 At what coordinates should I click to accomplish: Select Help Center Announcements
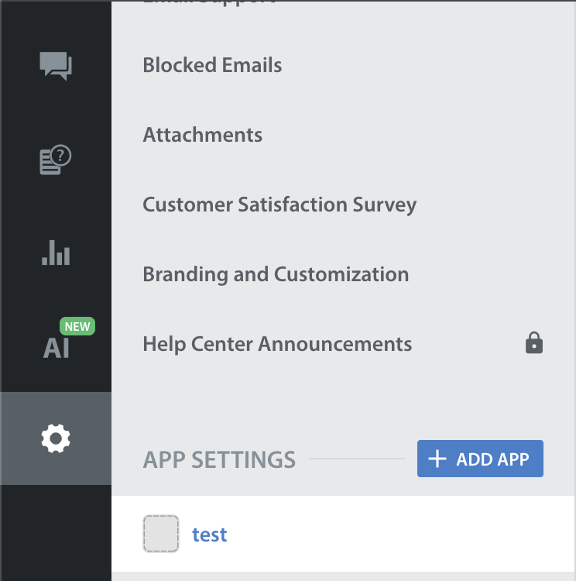click(x=277, y=344)
